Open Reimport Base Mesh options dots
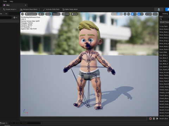The height and width of the screenshot is (126, 169). coord(39,9)
